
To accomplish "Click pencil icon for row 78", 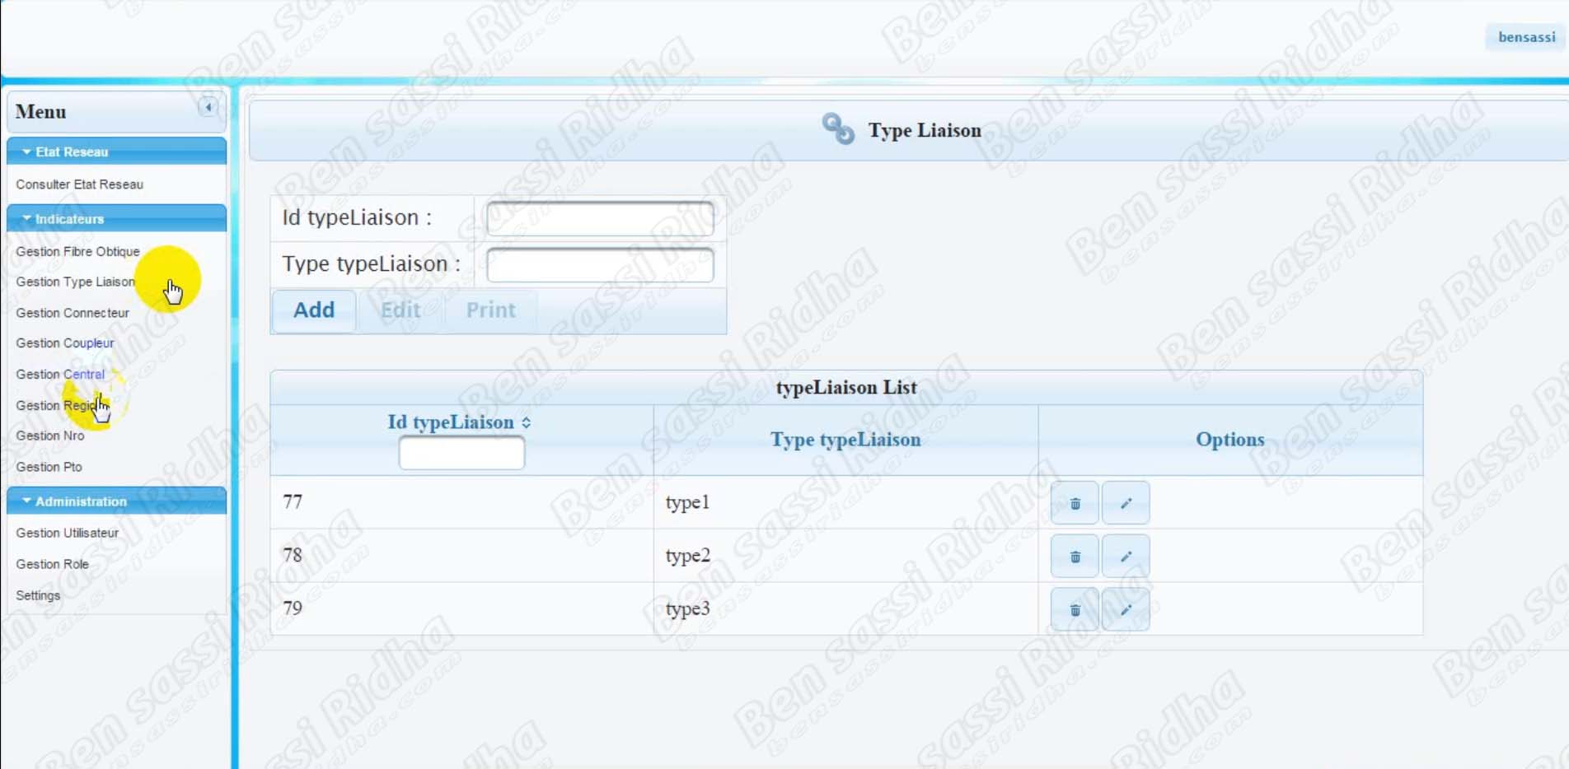I will pos(1126,557).
